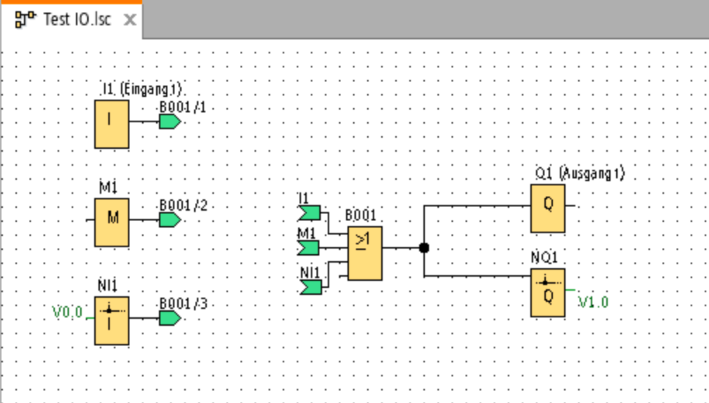Click the green I1 incoming connector
Image resolution: width=709 pixels, height=403 pixels.
(x=309, y=213)
